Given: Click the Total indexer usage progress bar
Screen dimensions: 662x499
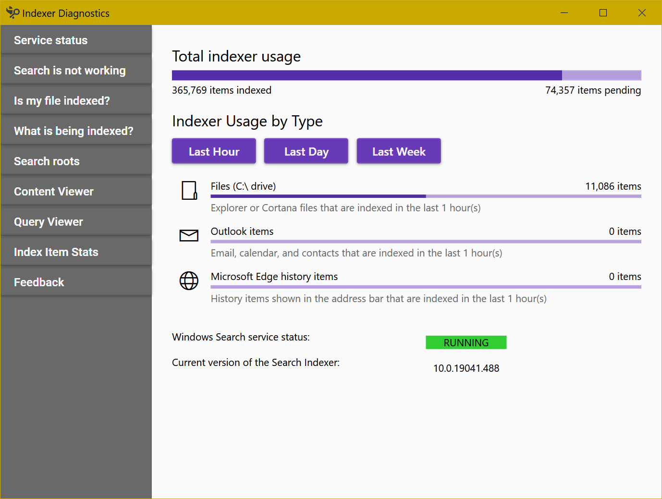Looking at the screenshot, I should tap(406, 75).
